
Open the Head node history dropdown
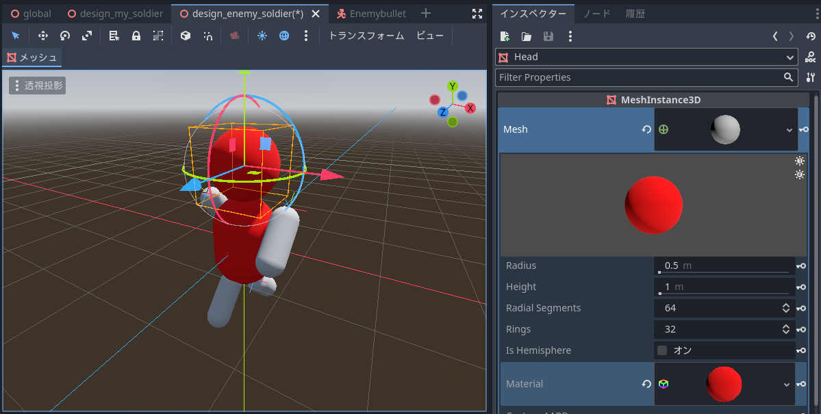(x=790, y=57)
